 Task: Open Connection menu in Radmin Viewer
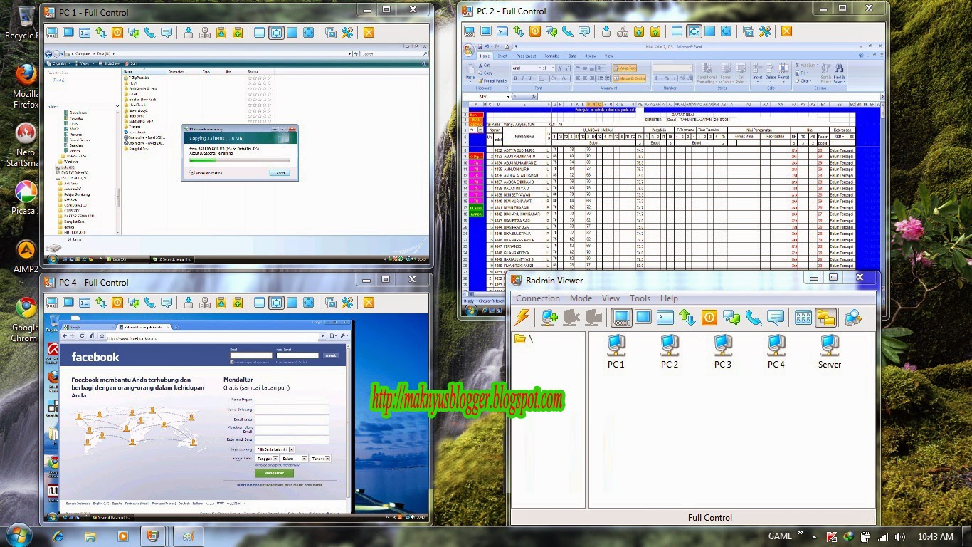click(x=537, y=298)
